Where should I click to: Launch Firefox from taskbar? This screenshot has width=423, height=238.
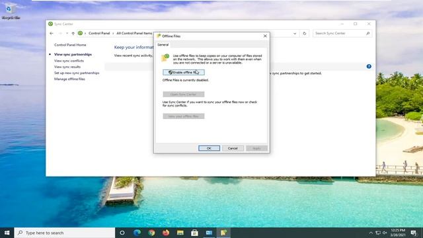click(x=166, y=233)
